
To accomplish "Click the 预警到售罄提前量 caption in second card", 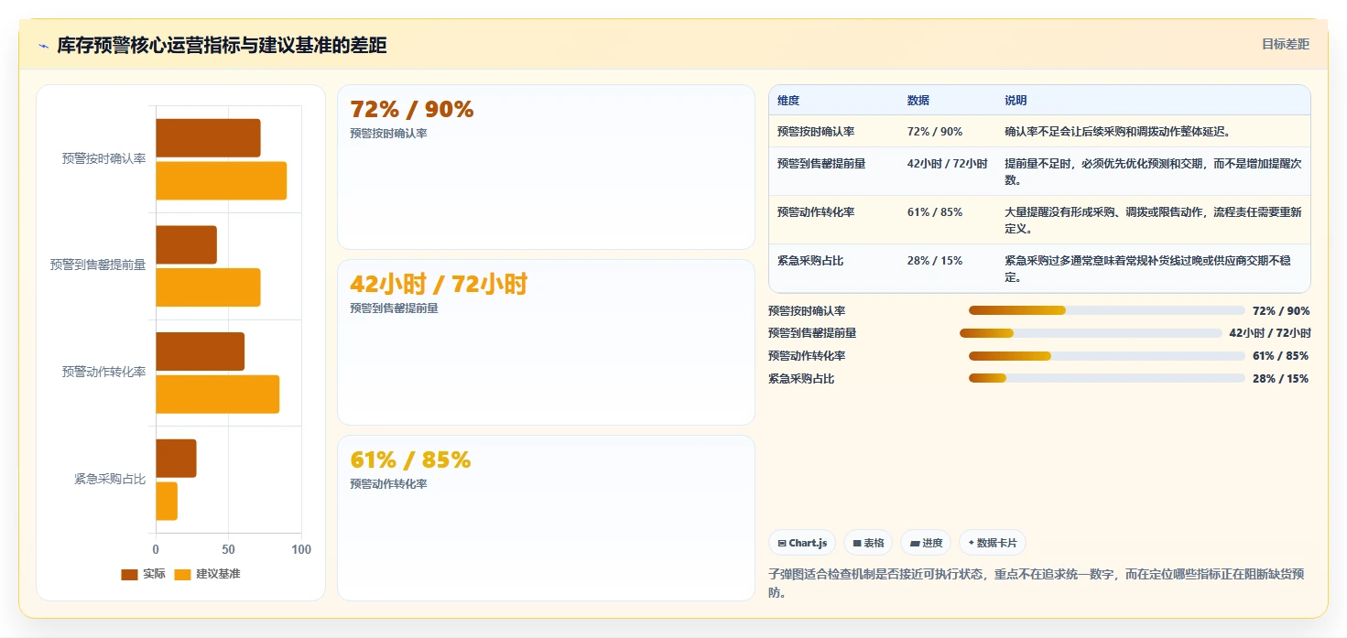I will click(x=394, y=308).
